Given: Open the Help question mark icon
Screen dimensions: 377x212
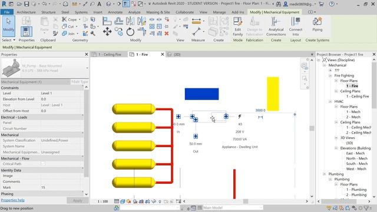Looking at the screenshot, I should pos(332,4).
